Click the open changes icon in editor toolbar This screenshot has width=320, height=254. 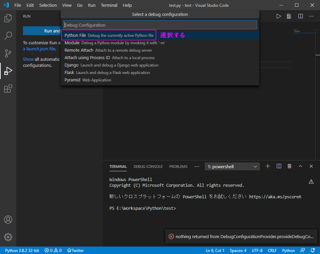[289, 16]
